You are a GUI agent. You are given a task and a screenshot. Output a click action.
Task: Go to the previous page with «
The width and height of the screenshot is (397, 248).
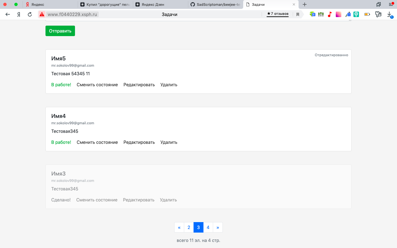click(179, 227)
